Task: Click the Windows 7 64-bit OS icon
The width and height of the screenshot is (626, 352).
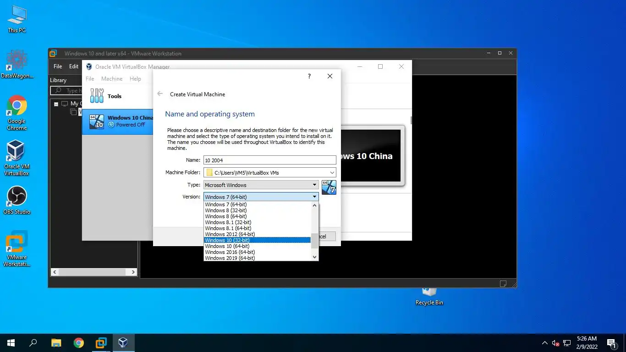Action: (x=329, y=187)
